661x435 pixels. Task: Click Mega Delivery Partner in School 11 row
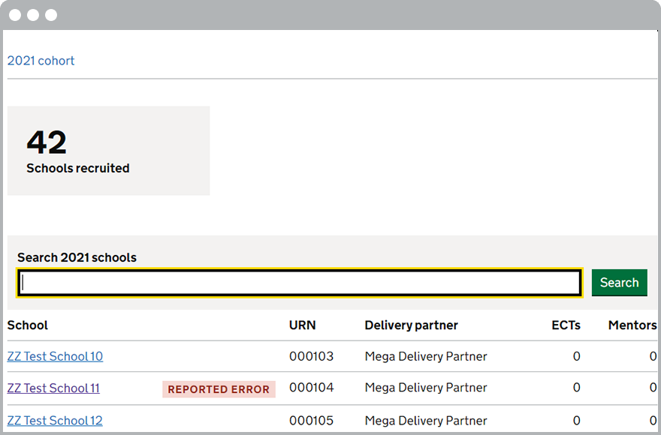426,388
